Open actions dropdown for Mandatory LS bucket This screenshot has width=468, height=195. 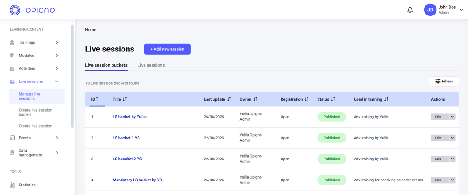[452, 180]
